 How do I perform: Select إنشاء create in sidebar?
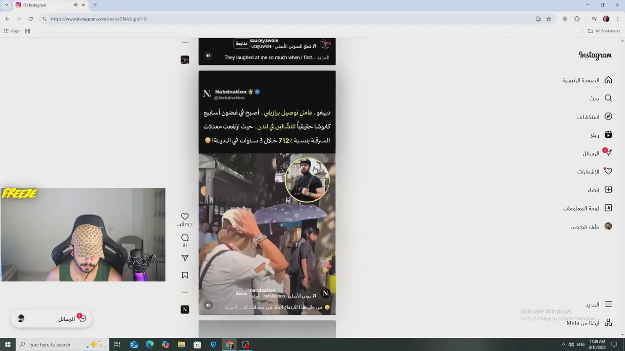click(x=600, y=190)
